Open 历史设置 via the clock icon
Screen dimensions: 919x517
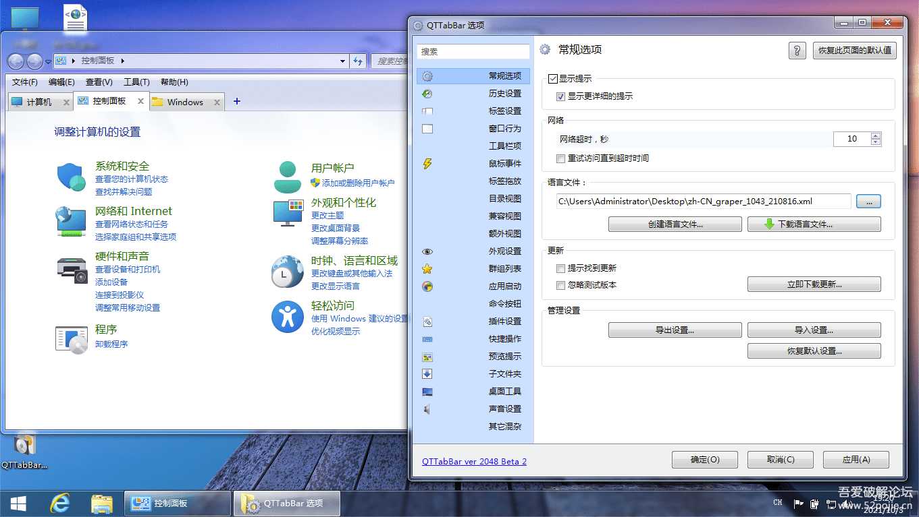(427, 92)
